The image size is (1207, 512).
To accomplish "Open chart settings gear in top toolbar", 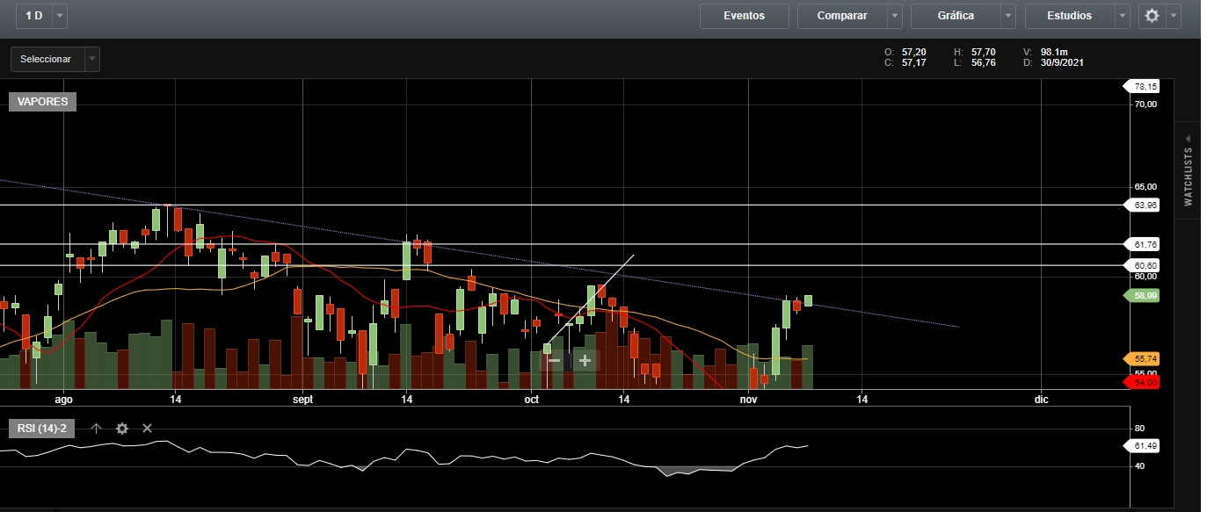I will tap(1152, 16).
